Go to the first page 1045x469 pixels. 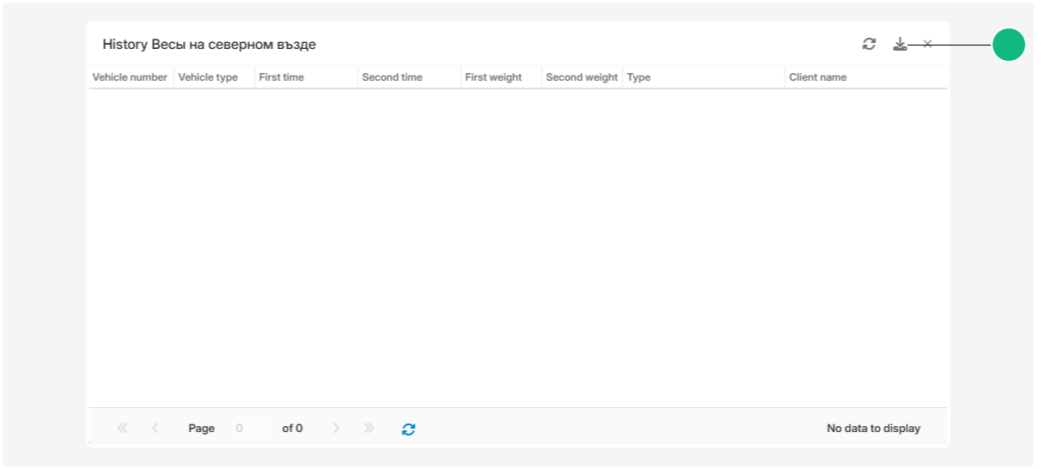pyautogui.click(x=122, y=428)
